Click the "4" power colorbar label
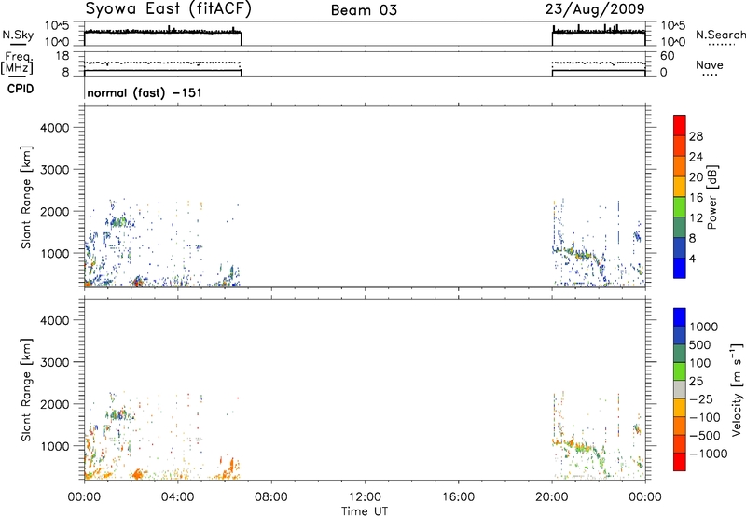Screen dimensions: 746x517 point(693,258)
